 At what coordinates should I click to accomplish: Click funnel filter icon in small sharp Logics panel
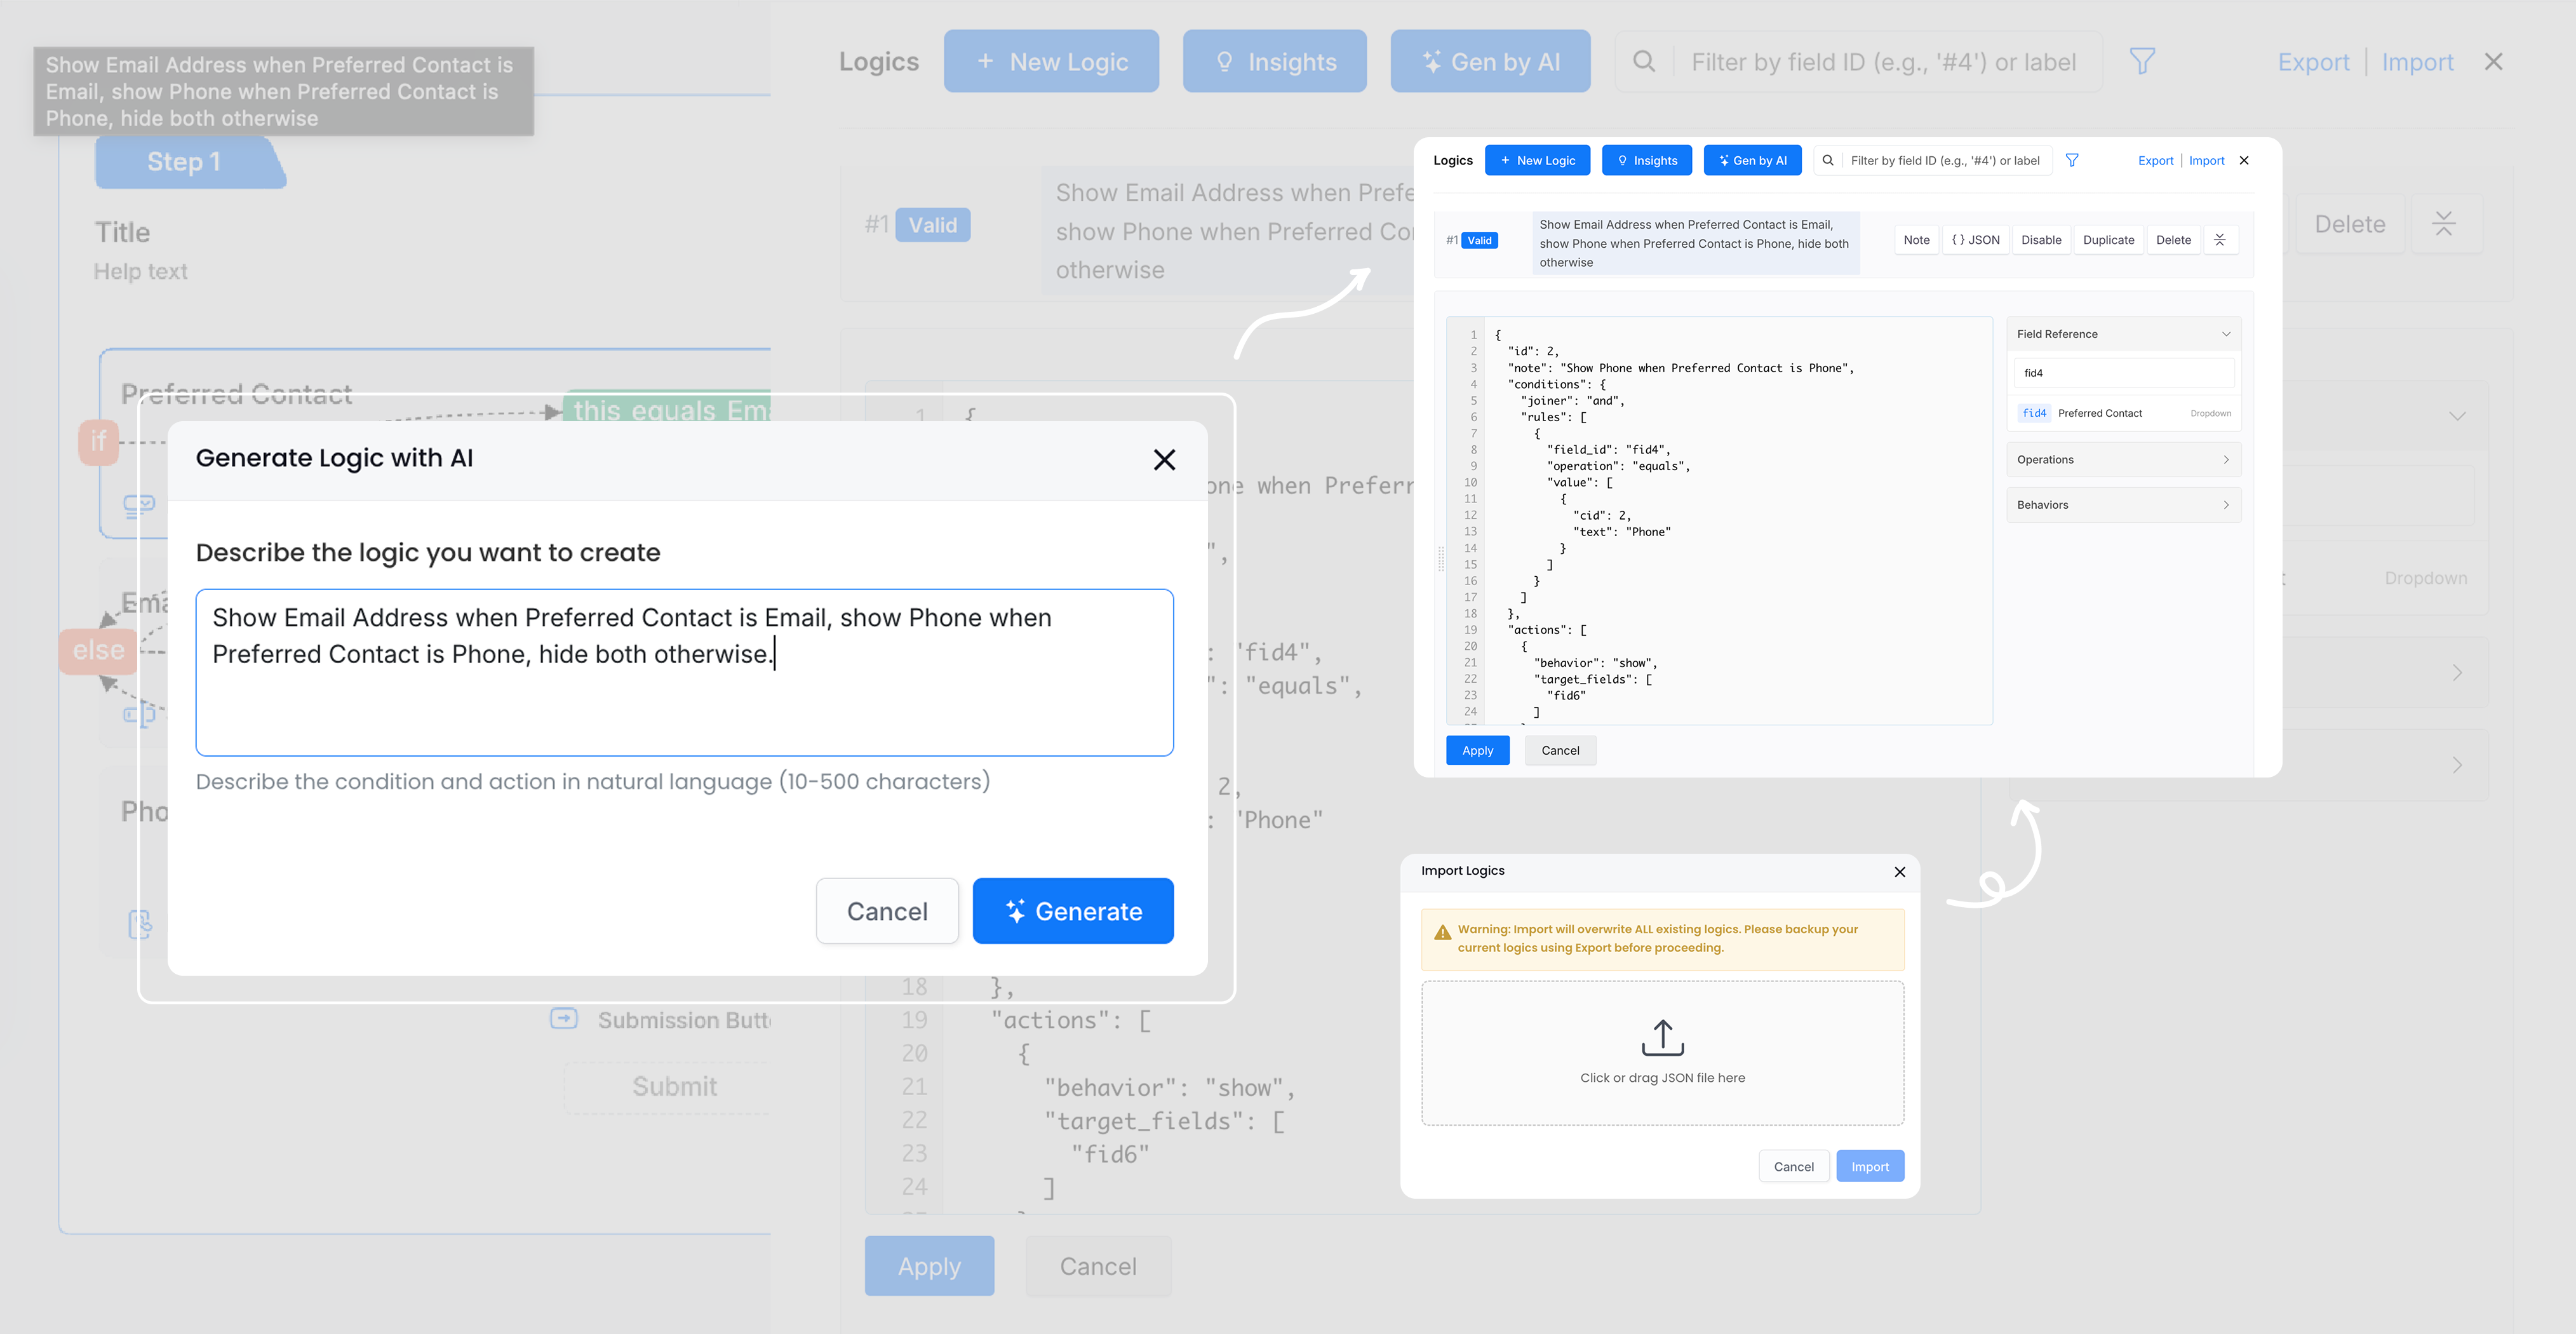[x=2072, y=160]
